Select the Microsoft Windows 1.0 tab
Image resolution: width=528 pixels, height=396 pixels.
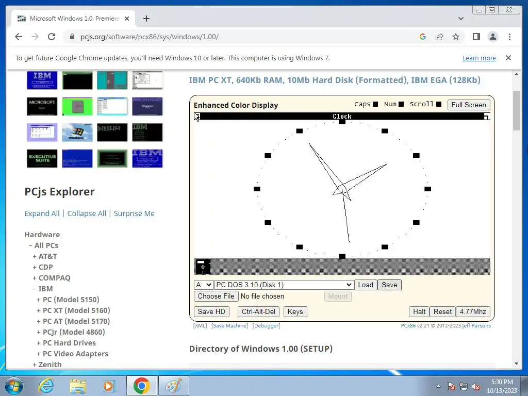pyautogui.click(x=73, y=19)
